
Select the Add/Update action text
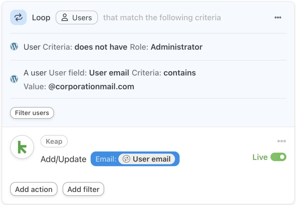click(63, 159)
